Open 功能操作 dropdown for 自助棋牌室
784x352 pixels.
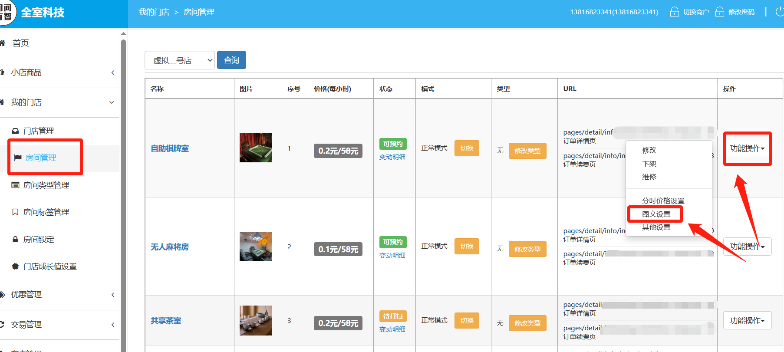point(747,148)
